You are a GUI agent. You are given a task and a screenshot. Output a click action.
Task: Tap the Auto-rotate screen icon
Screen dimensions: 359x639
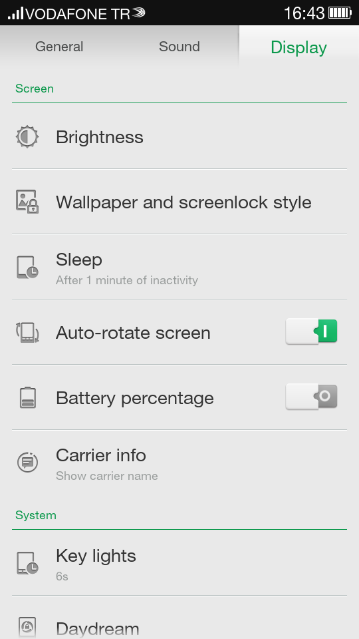[x=27, y=332]
